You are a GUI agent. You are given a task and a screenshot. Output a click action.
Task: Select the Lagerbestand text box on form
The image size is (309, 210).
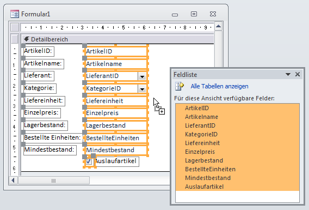116,125
